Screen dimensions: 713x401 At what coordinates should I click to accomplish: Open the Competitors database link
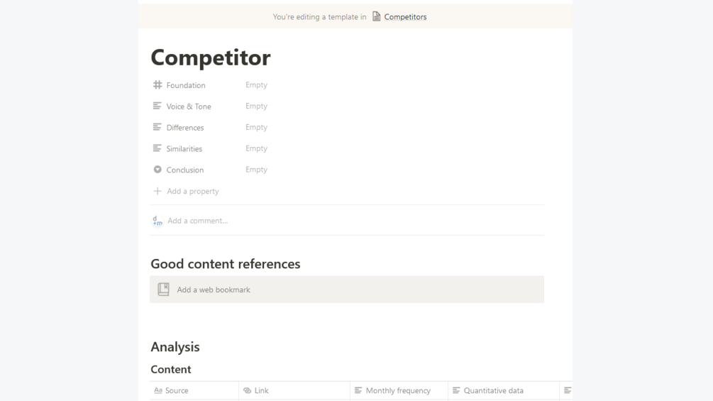click(x=405, y=17)
